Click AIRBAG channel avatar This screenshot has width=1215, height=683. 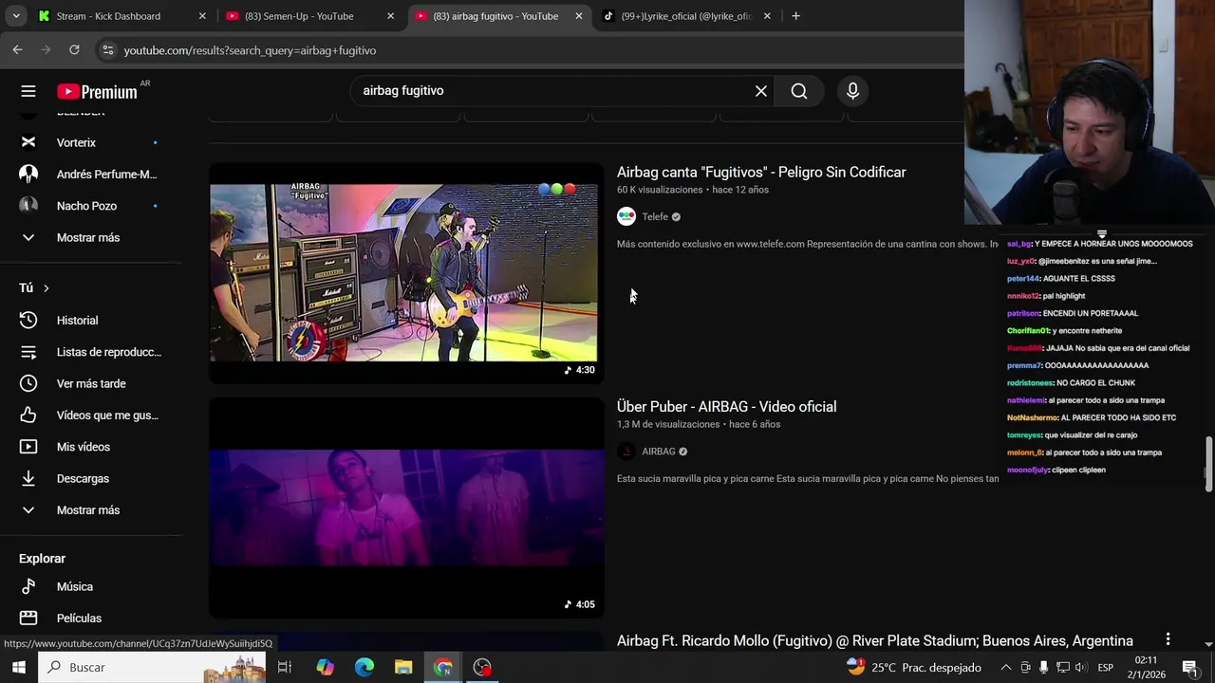pos(626,452)
